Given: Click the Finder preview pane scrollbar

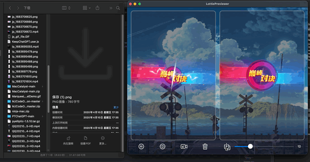Looking at the screenshot, I should (122, 83).
